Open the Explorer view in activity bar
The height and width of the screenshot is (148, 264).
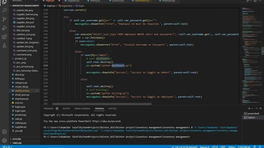[4, 2]
